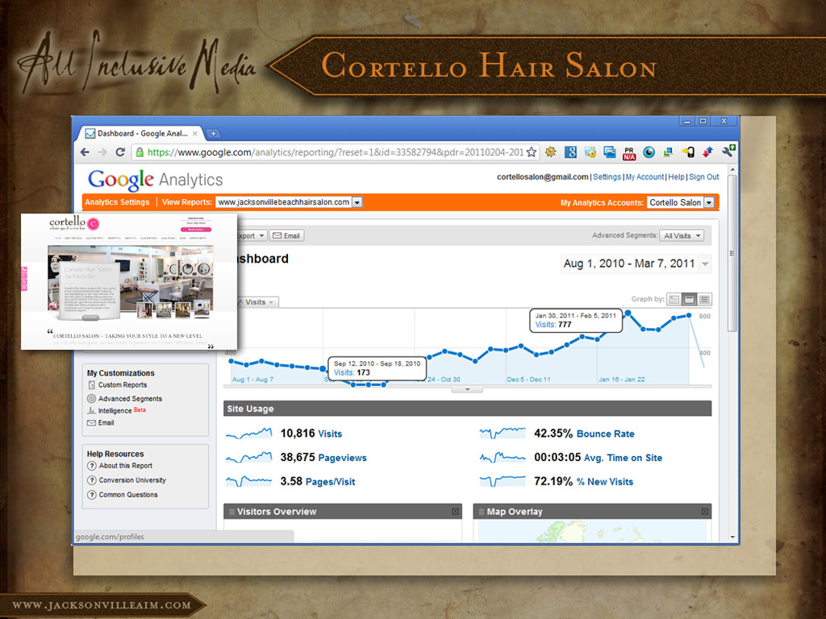The image size is (826, 619).
Task: Switch graph to monthly view
Action: (x=704, y=299)
